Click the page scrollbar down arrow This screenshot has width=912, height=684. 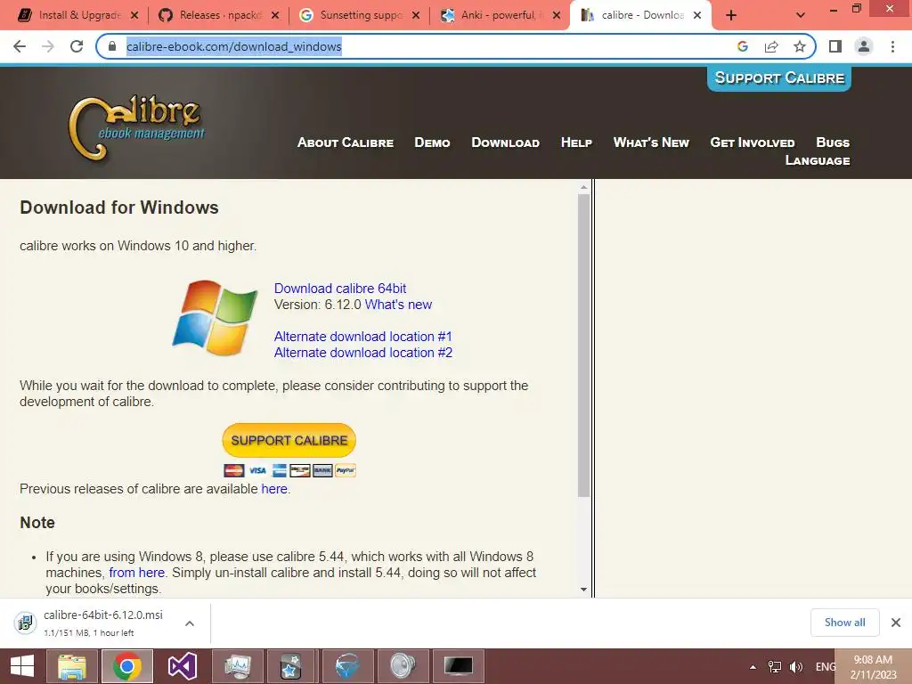[583, 590]
